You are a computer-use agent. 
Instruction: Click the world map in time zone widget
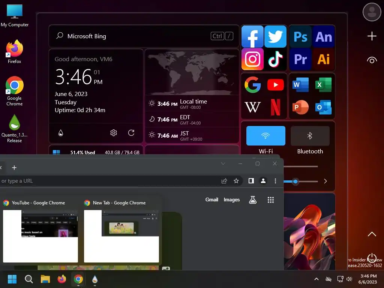tap(192, 72)
